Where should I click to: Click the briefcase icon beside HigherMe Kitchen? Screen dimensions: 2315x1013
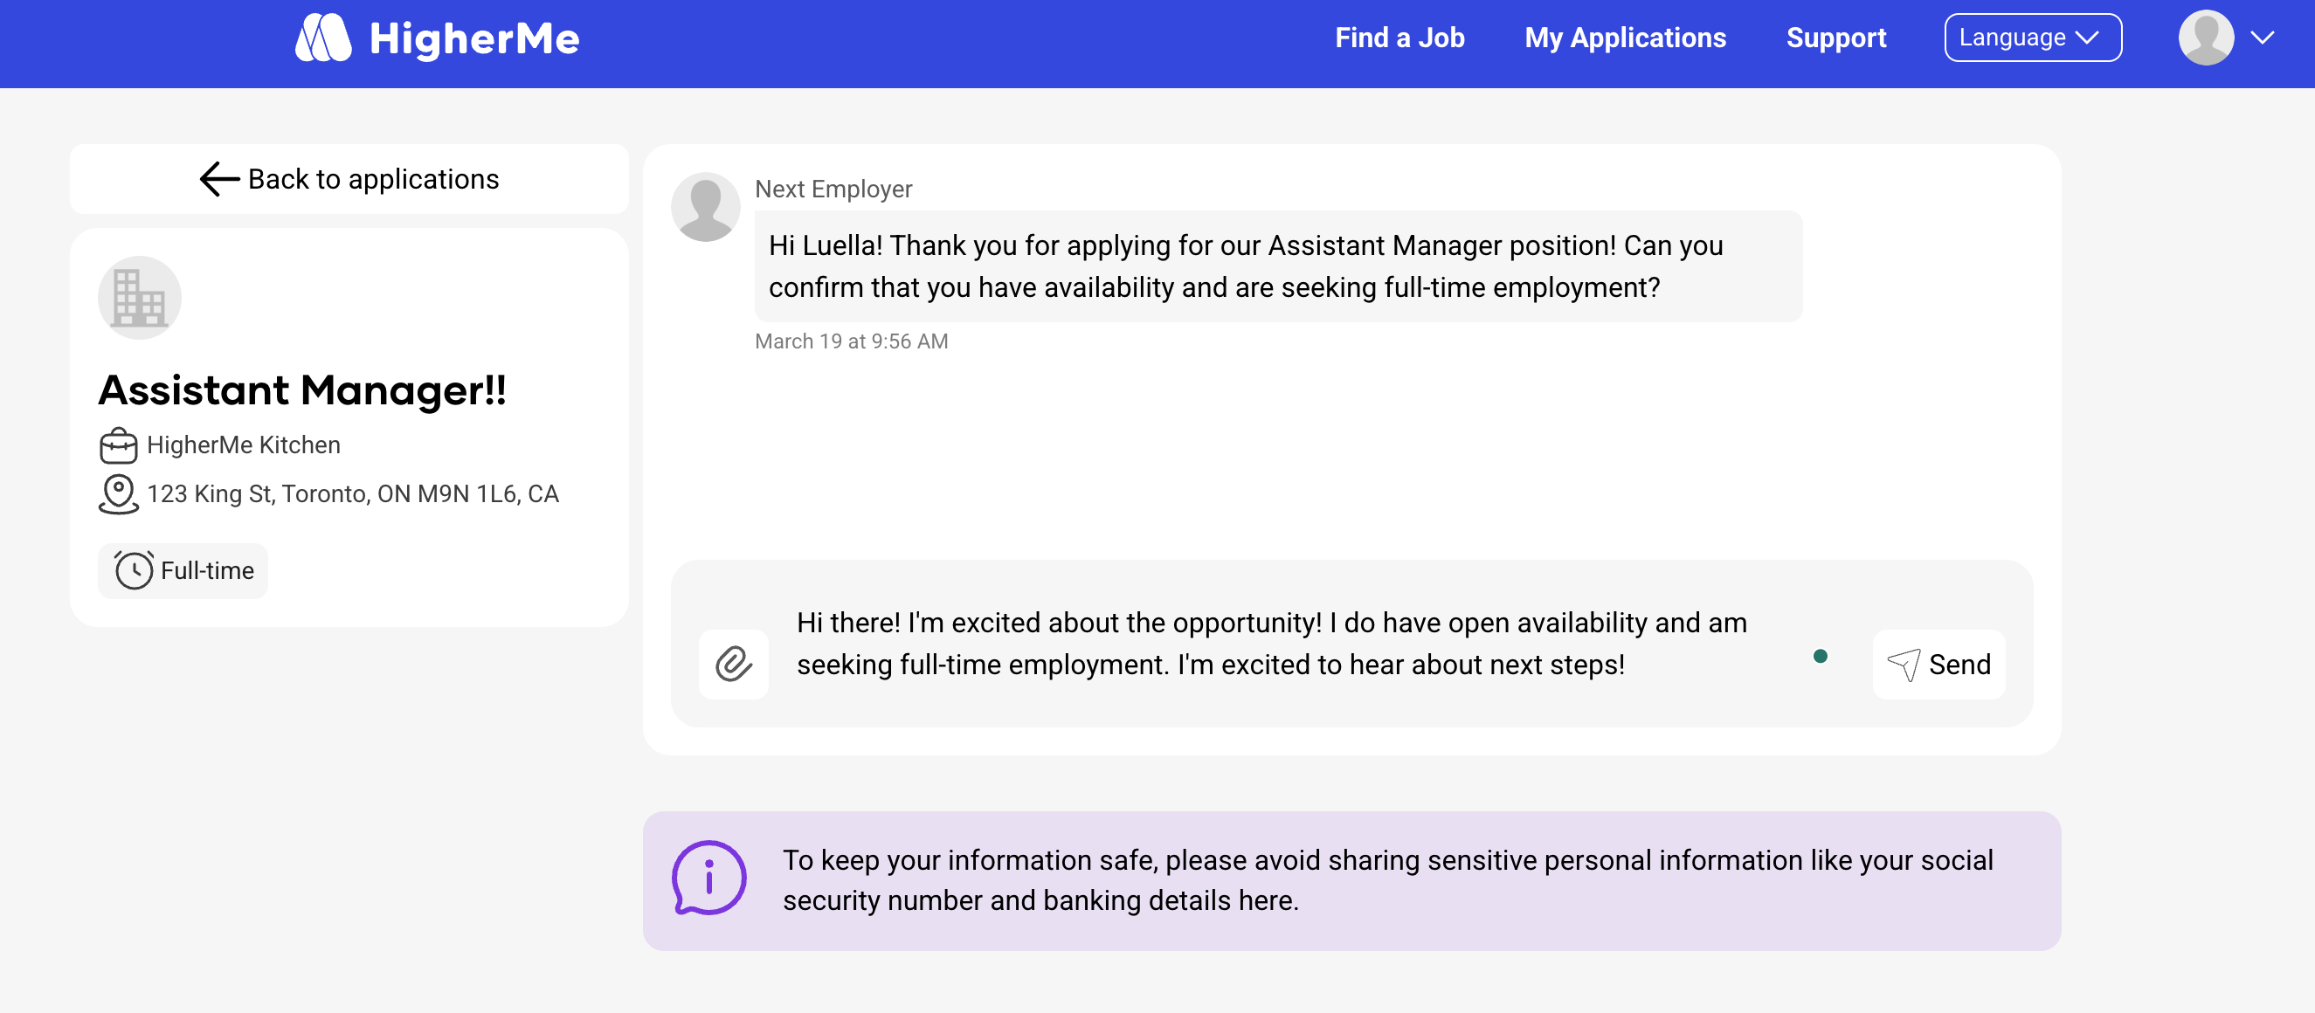[118, 445]
